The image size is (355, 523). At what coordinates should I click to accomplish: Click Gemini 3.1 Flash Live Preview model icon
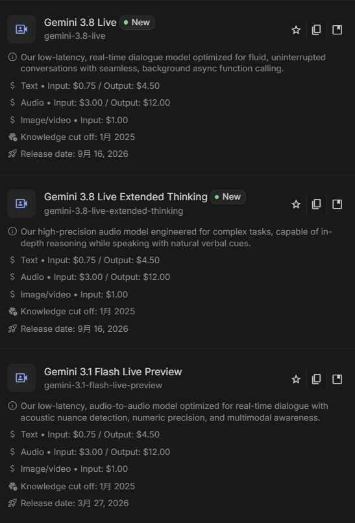click(21, 378)
